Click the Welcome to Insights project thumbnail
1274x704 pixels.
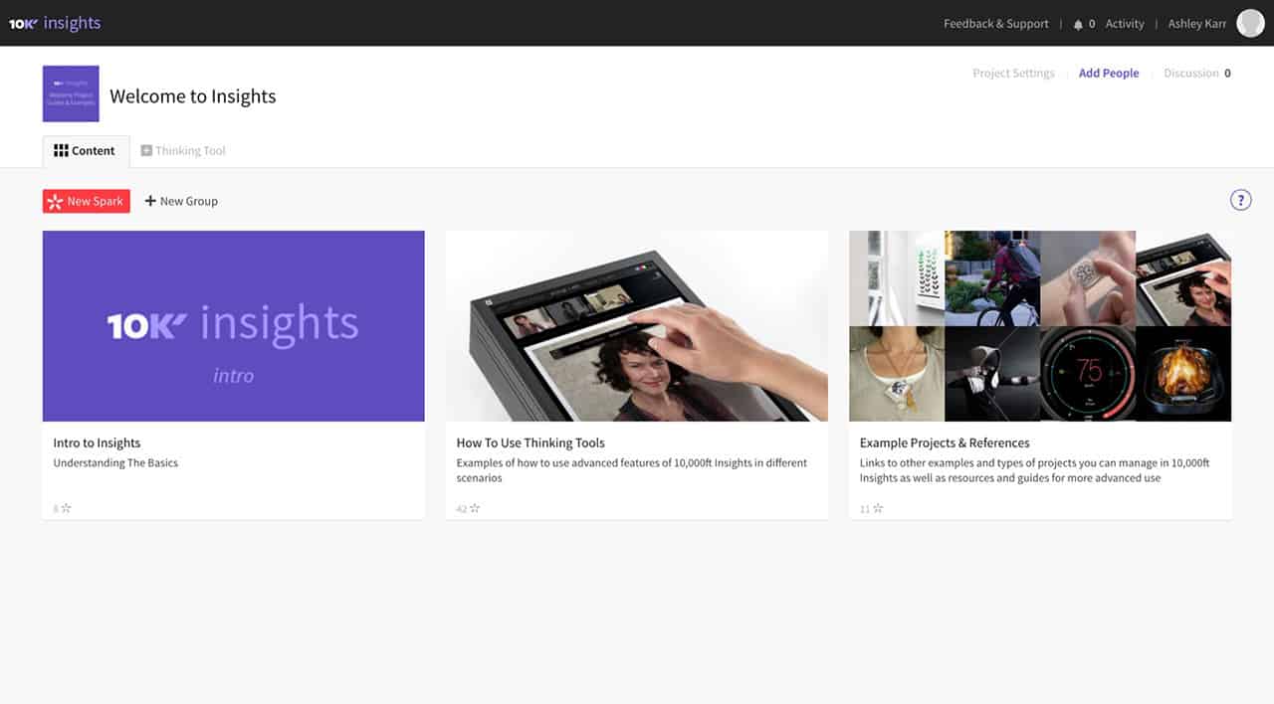(71, 93)
